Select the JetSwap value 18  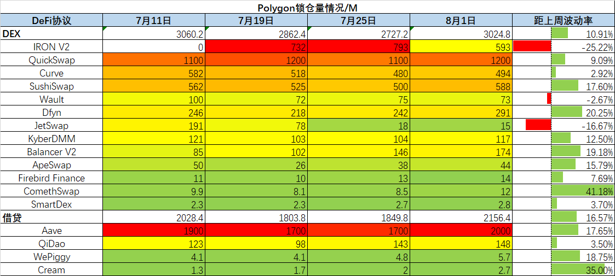[x=359, y=126]
